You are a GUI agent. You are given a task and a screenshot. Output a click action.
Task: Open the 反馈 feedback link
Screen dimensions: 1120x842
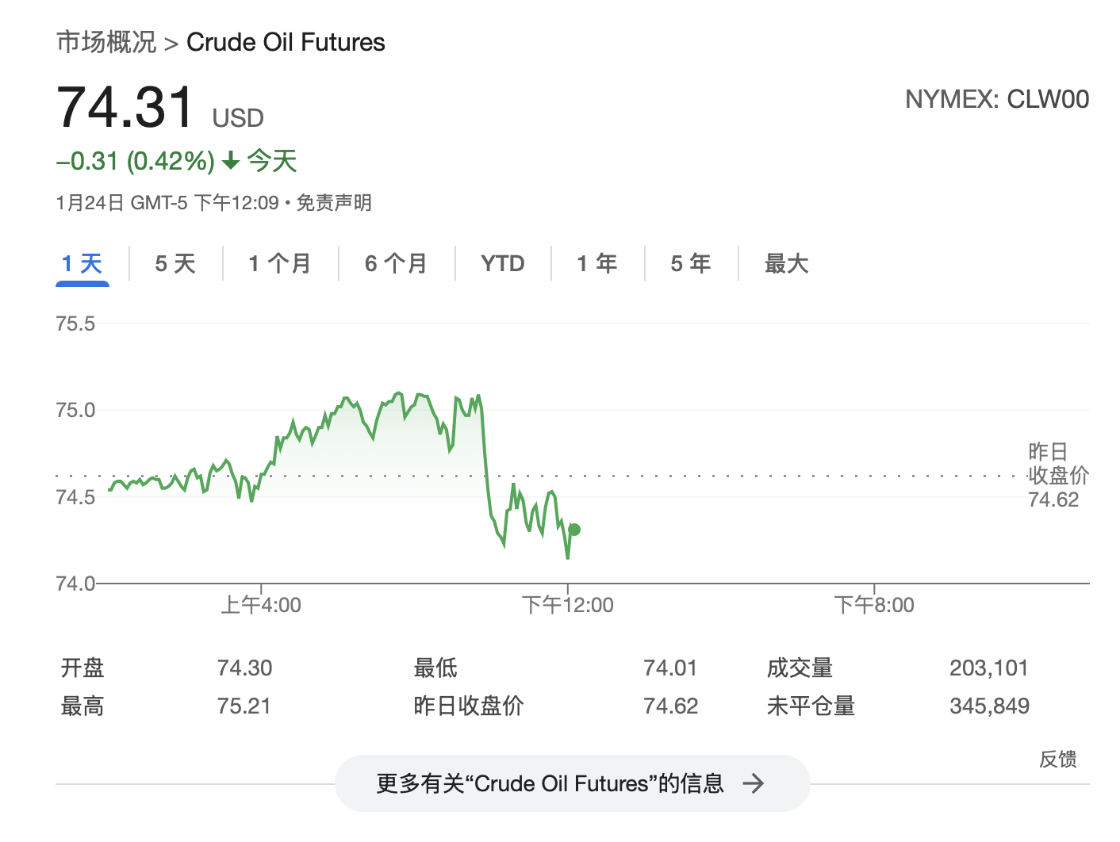click(x=1058, y=760)
